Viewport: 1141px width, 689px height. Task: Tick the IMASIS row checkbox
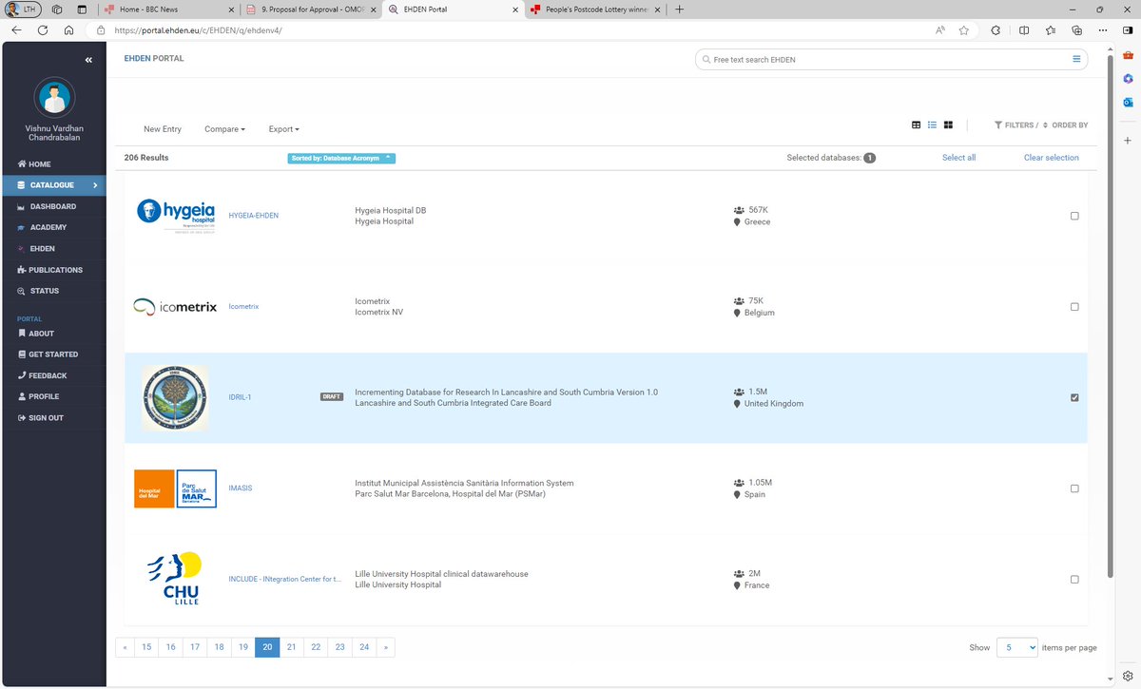tap(1074, 488)
